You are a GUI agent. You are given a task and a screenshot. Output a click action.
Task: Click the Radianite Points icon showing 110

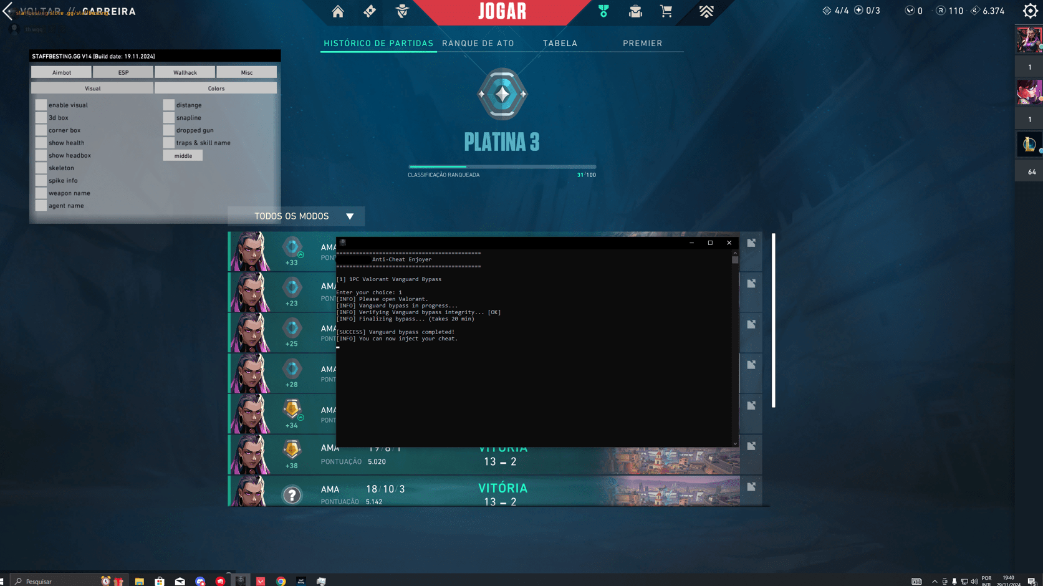point(941,11)
